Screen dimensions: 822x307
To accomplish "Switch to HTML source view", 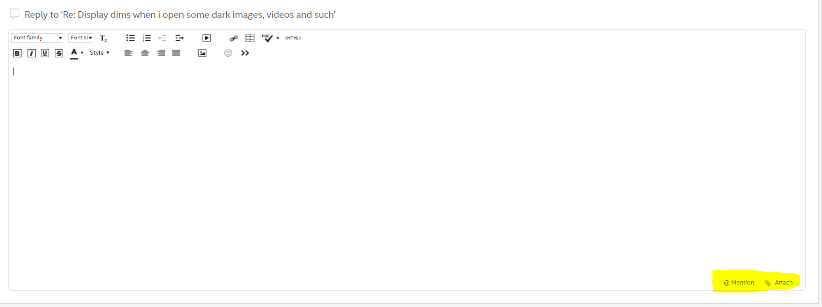I will pyautogui.click(x=293, y=38).
